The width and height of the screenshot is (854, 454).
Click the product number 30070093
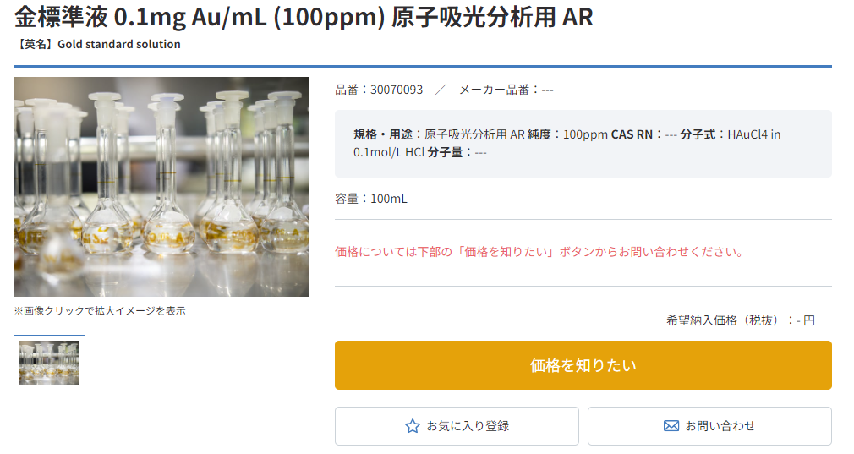[397, 90]
